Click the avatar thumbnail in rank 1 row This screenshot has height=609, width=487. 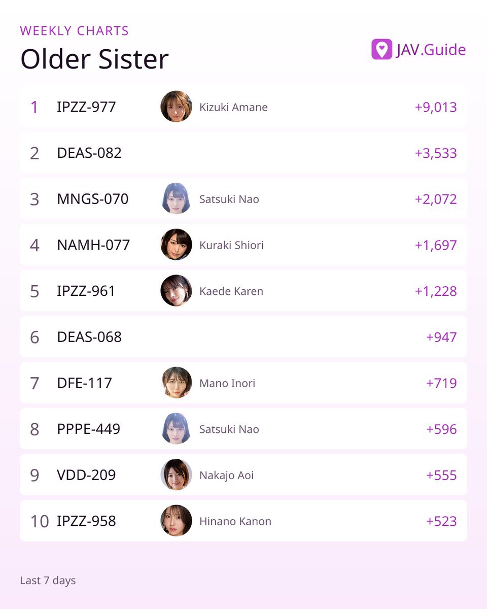click(x=176, y=107)
